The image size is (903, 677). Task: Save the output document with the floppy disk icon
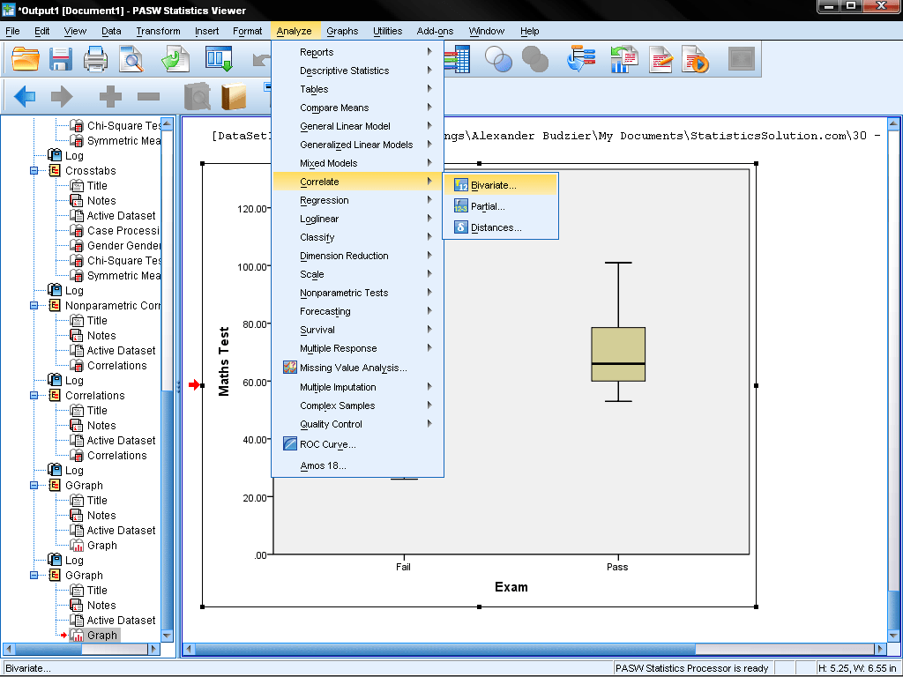pos(60,60)
